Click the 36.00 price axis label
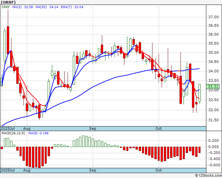Image resolution: width=222 pixels, height=178 pixels. click(214, 35)
